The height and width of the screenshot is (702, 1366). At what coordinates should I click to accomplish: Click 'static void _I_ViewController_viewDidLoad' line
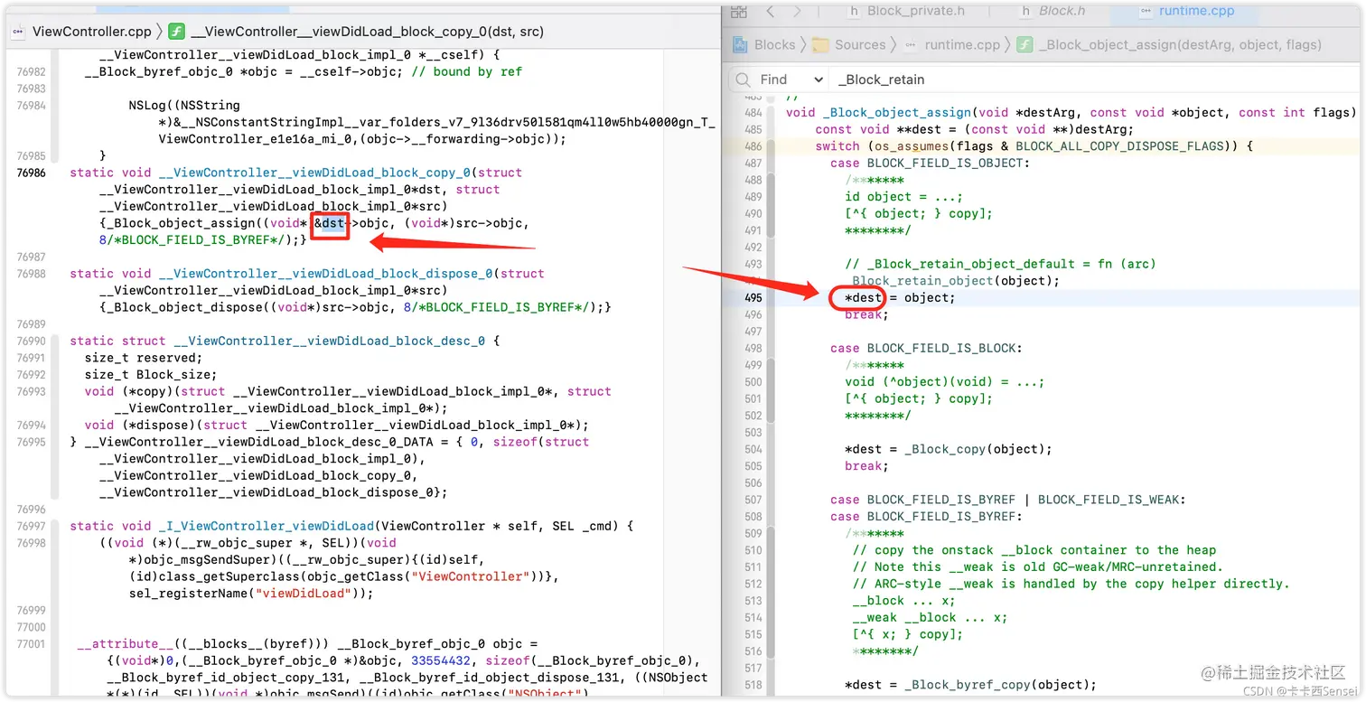(353, 527)
